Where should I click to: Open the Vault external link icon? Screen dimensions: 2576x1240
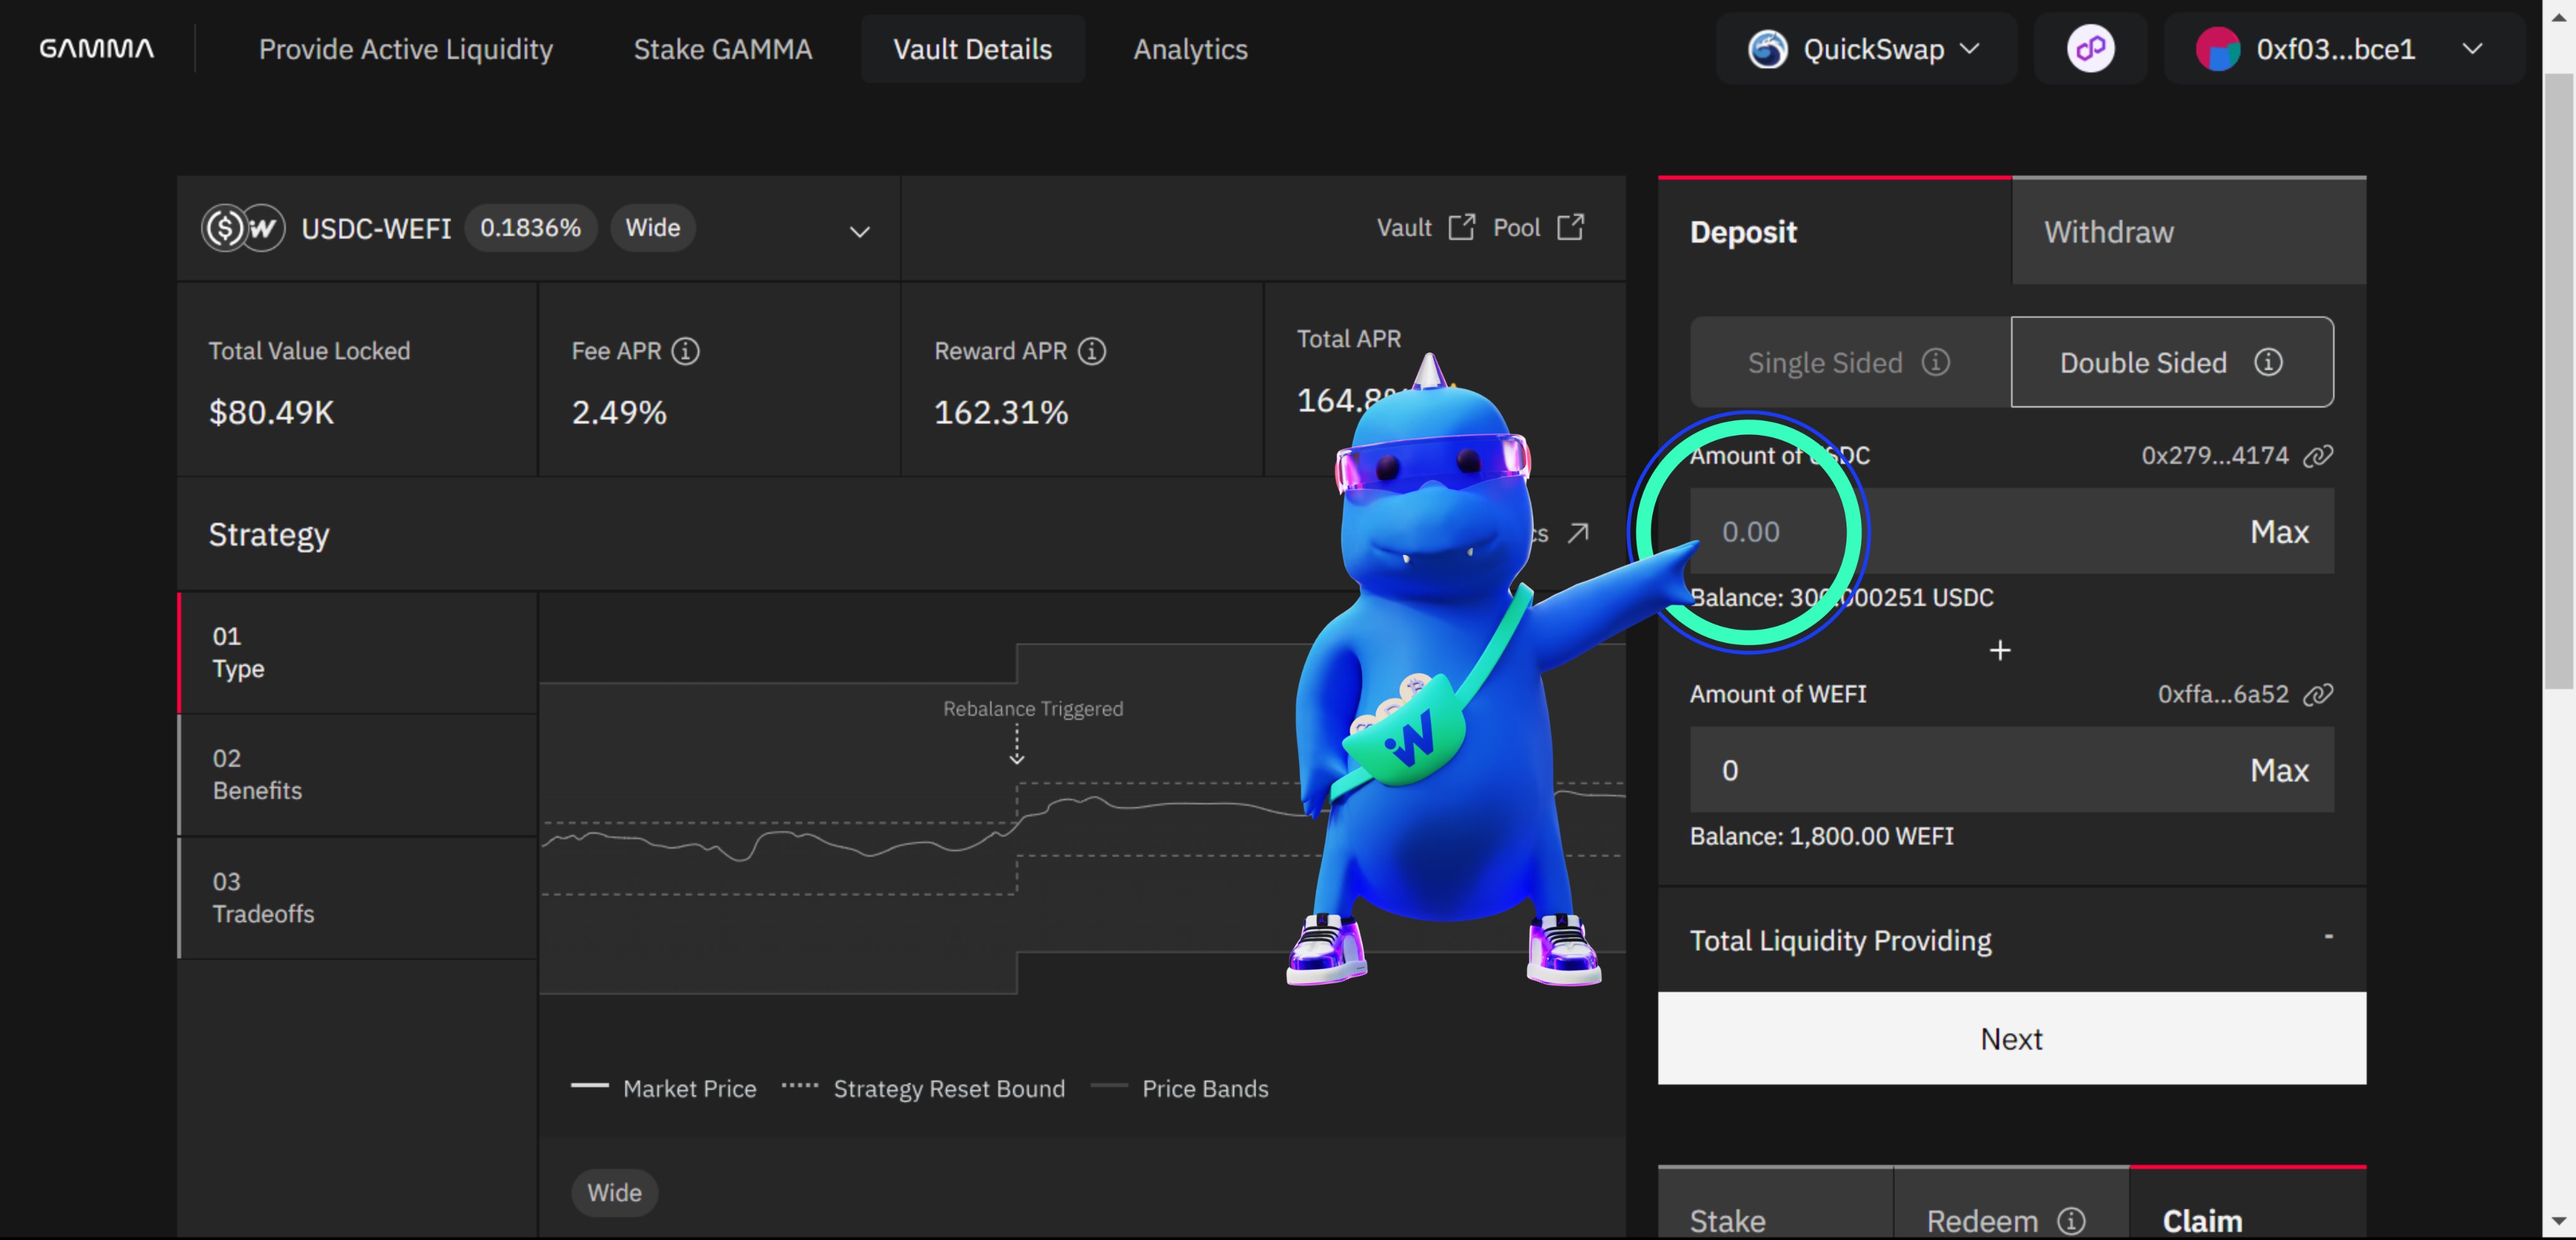1461,227
